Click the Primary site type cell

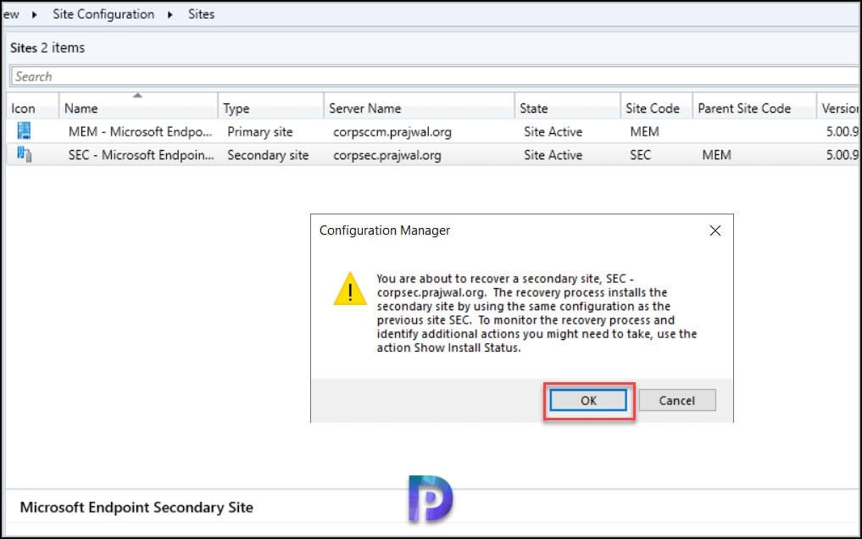(260, 132)
